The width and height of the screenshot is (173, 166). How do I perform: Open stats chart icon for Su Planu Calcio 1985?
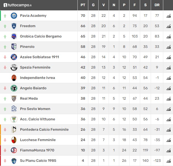point(168,161)
